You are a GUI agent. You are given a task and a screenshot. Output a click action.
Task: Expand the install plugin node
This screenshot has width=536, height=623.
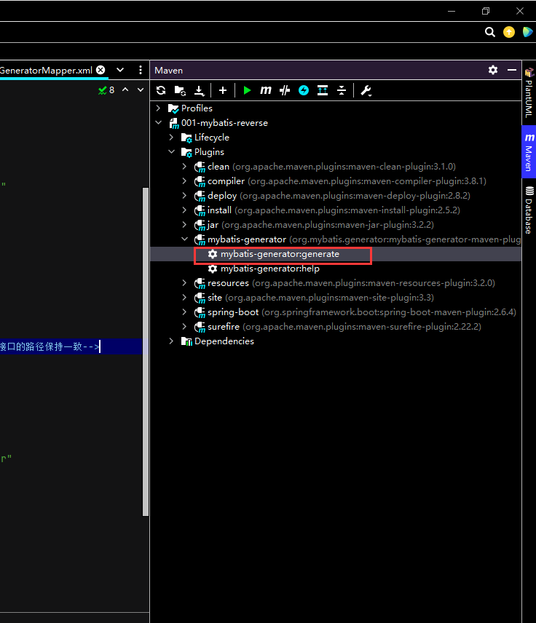point(184,210)
